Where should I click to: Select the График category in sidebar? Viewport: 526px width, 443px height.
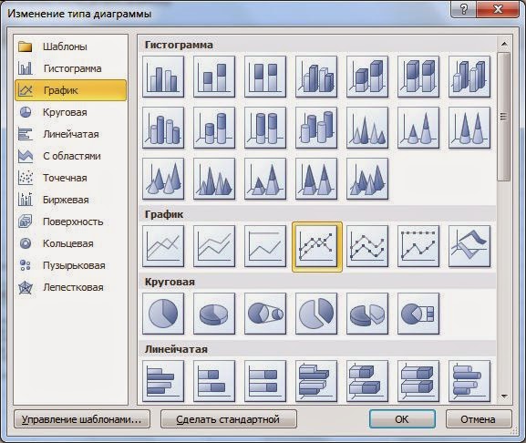pos(71,90)
